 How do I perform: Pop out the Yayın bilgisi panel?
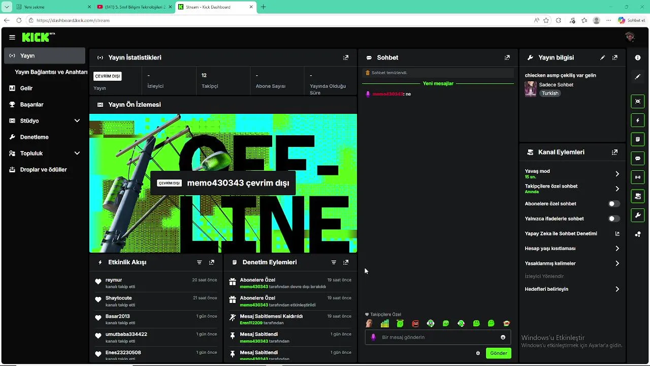click(x=615, y=58)
